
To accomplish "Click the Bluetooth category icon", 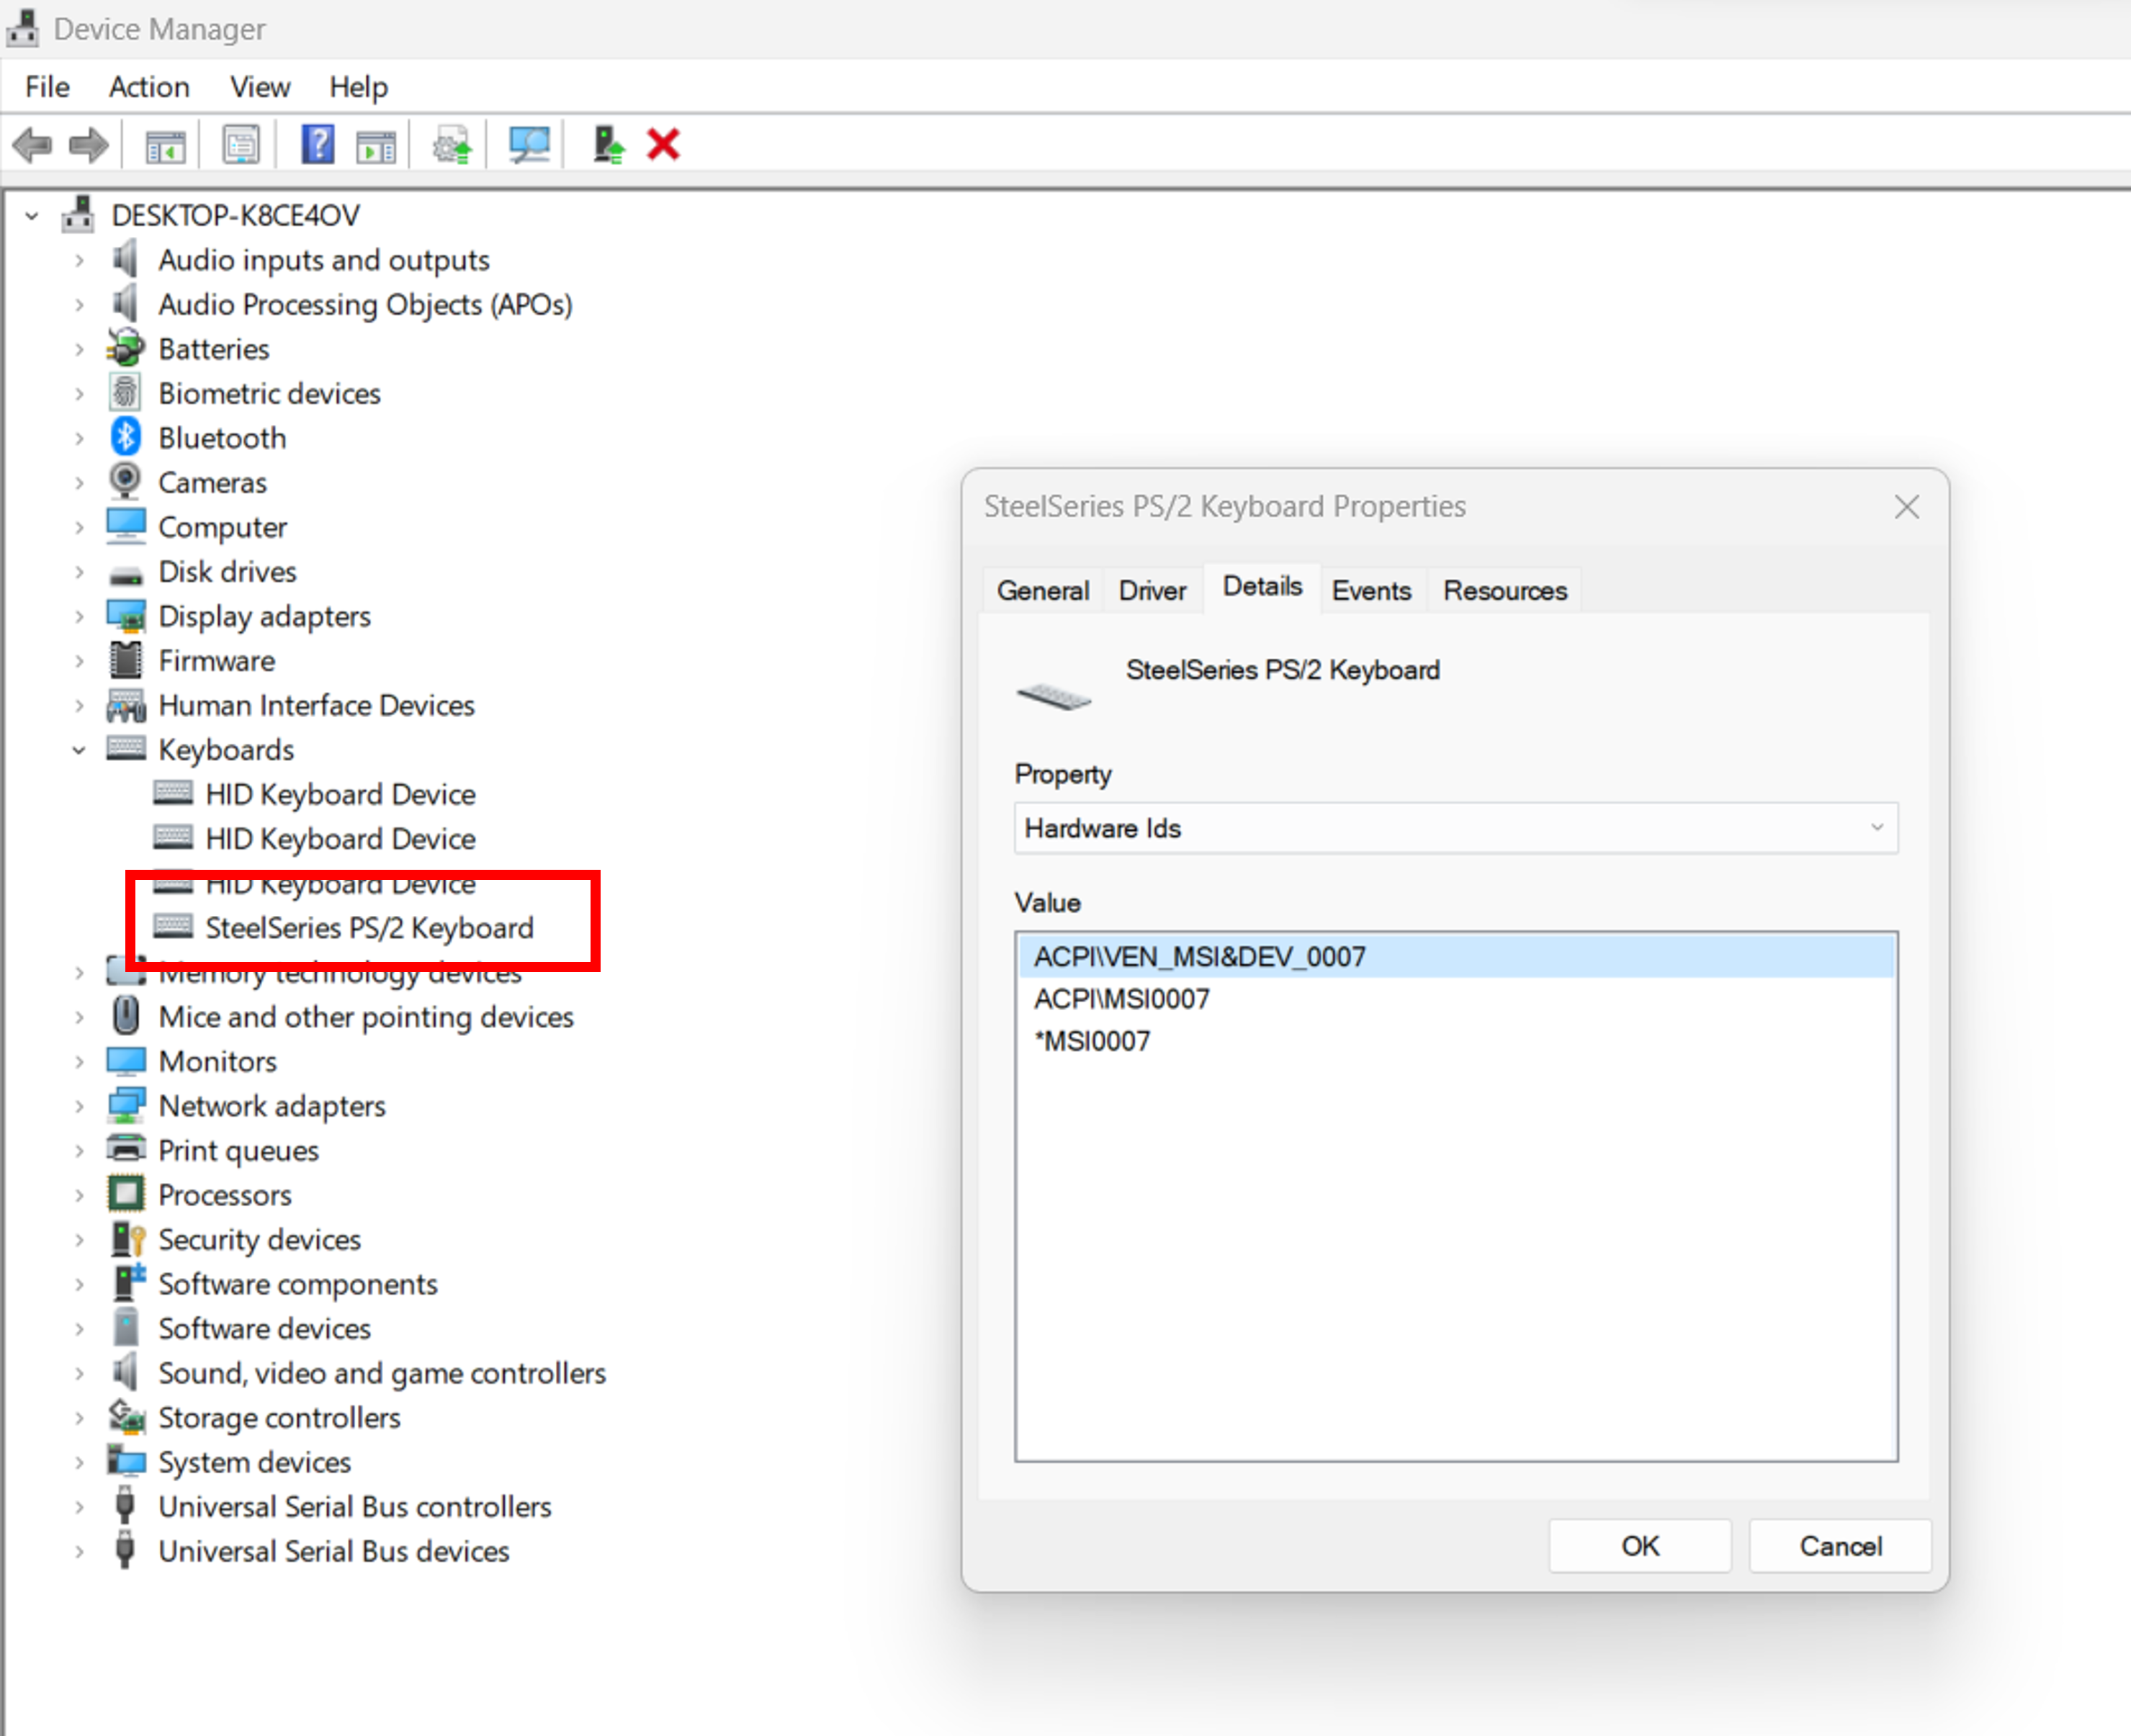I will point(126,438).
